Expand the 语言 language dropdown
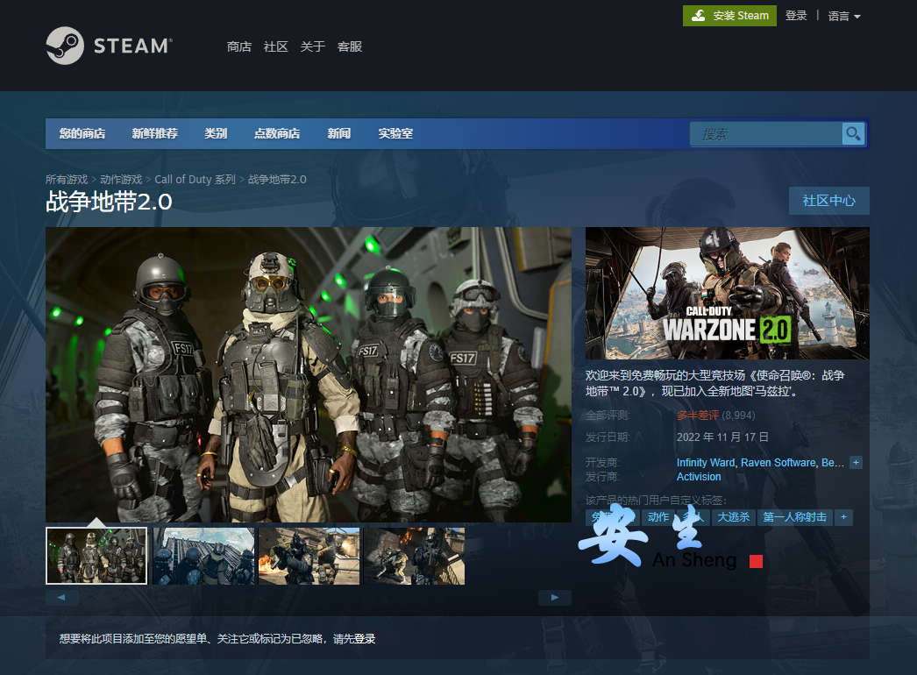The width and height of the screenshot is (917, 675). point(844,17)
